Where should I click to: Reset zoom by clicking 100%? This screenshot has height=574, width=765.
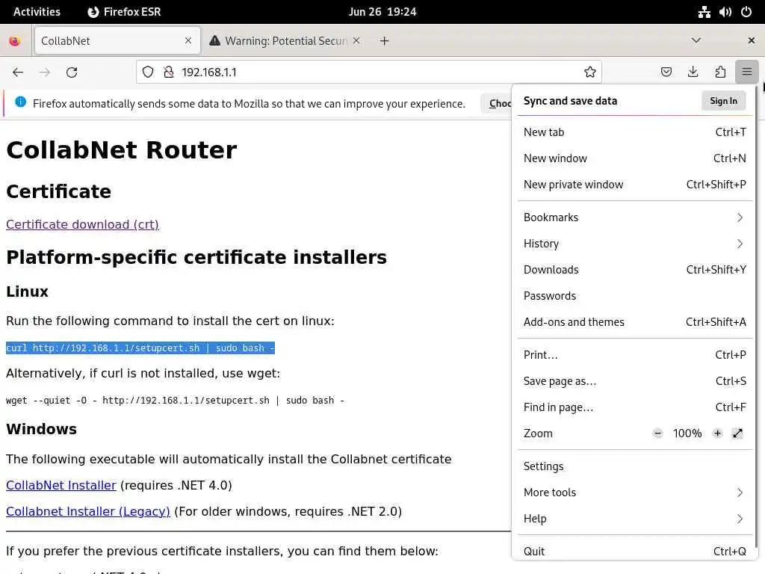coord(687,433)
